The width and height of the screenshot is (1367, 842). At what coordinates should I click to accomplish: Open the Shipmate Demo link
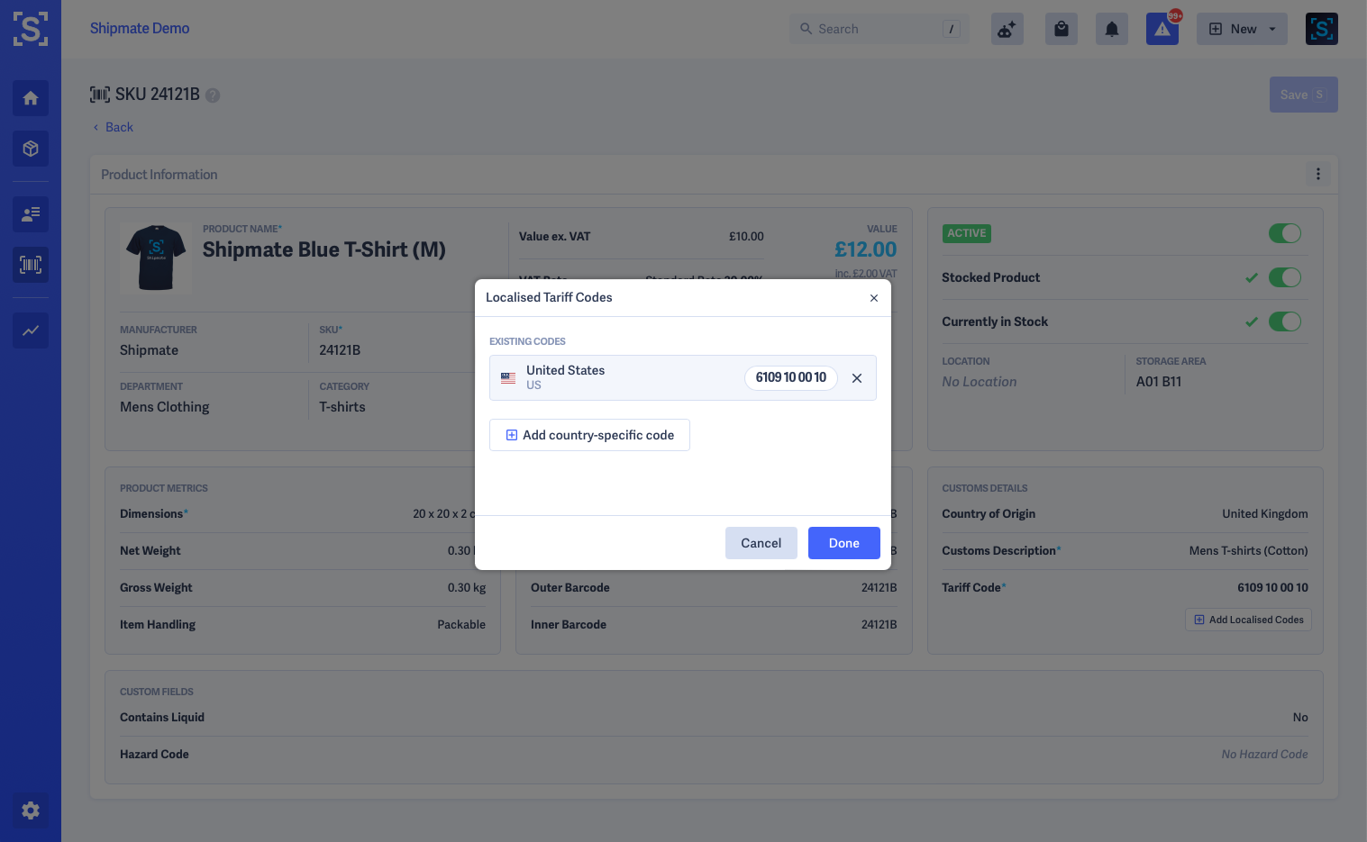(140, 29)
